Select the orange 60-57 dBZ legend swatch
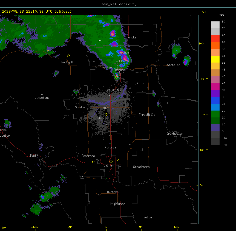 coord(215,45)
